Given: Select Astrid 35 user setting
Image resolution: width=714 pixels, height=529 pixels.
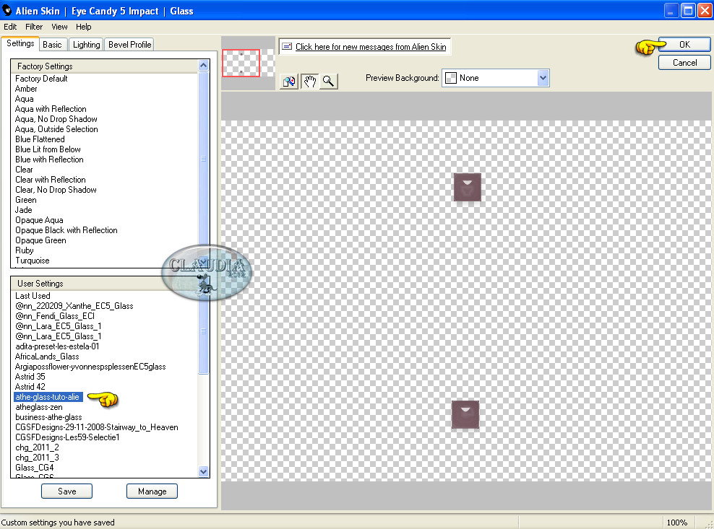Looking at the screenshot, I should (30, 377).
